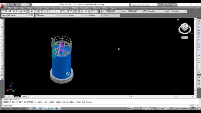Select the Erase tool in Modify toolbar
This screenshot has height=113, width=201.
(199, 21)
